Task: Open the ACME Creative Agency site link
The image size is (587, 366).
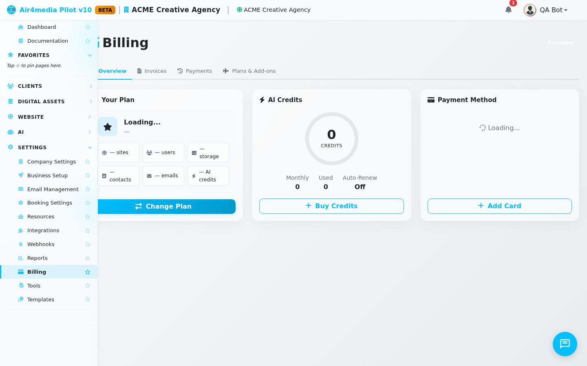Action: 274,10
